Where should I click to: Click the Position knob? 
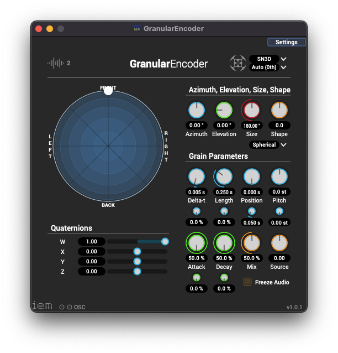click(x=252, y=176)
